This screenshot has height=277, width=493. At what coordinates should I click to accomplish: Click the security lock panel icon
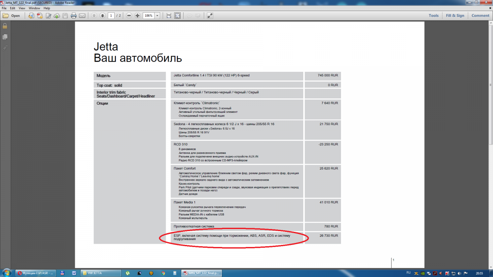(x=5, y=26)
